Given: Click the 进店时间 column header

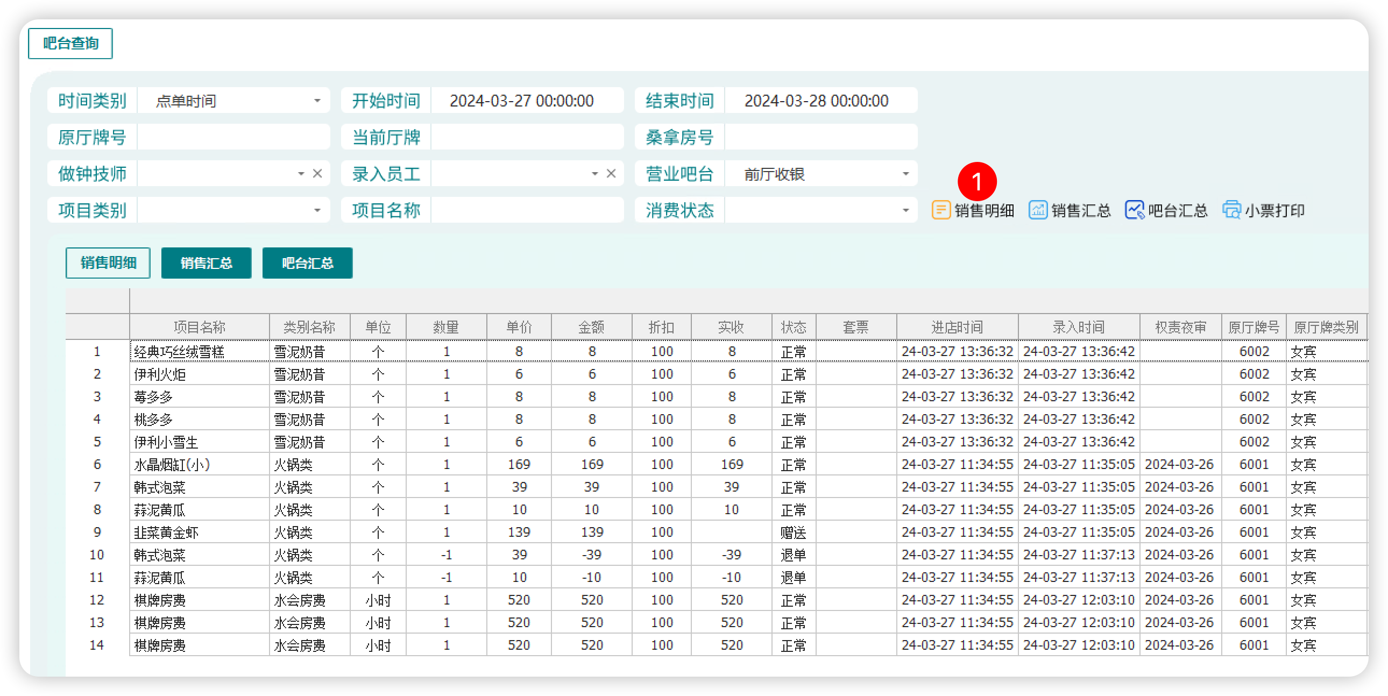Looking at the screenshot, I should click(958, 327).
